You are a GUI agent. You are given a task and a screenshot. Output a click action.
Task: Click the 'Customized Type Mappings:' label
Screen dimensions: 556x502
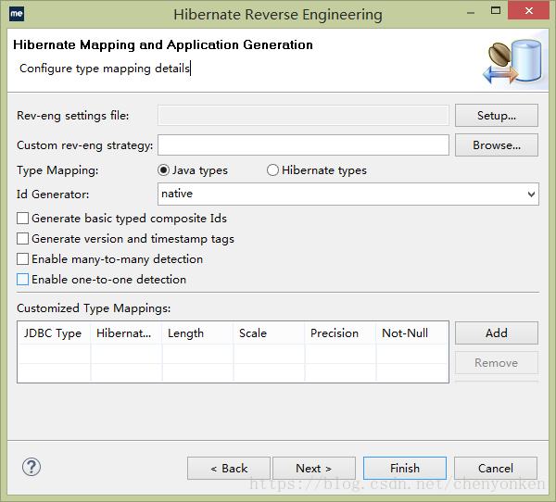pyautogui.click(x=94, y=308)
